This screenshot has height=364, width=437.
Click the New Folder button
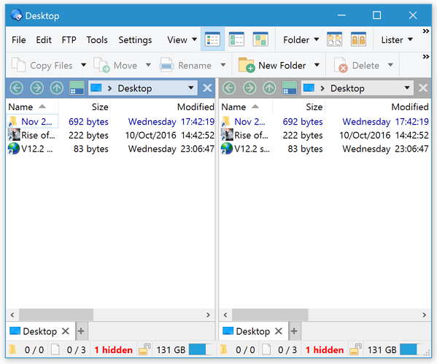[272, 66]
